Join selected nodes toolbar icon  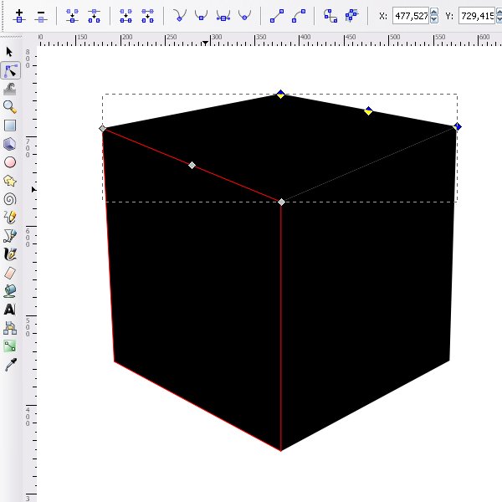coord(72,16)
